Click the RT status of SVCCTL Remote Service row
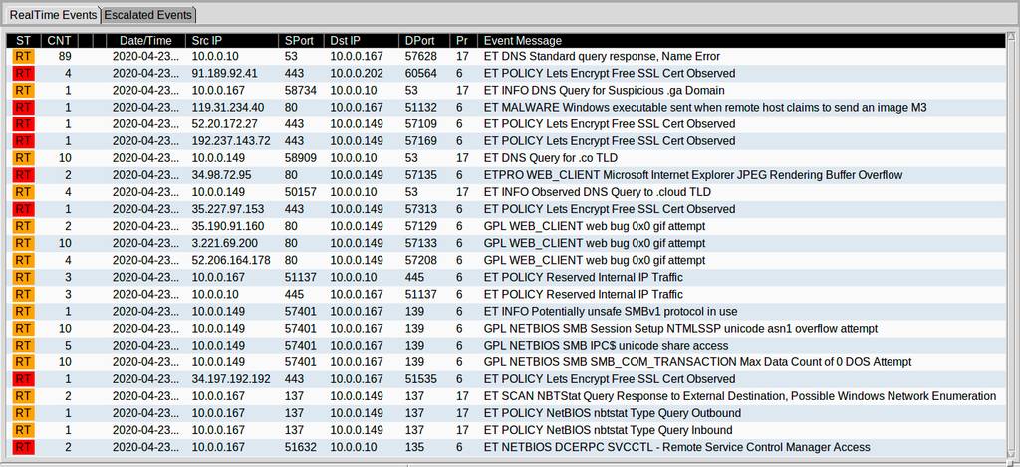Image resolution: width=1020 pixels, height=467 pixels. (x=24, y=447)
